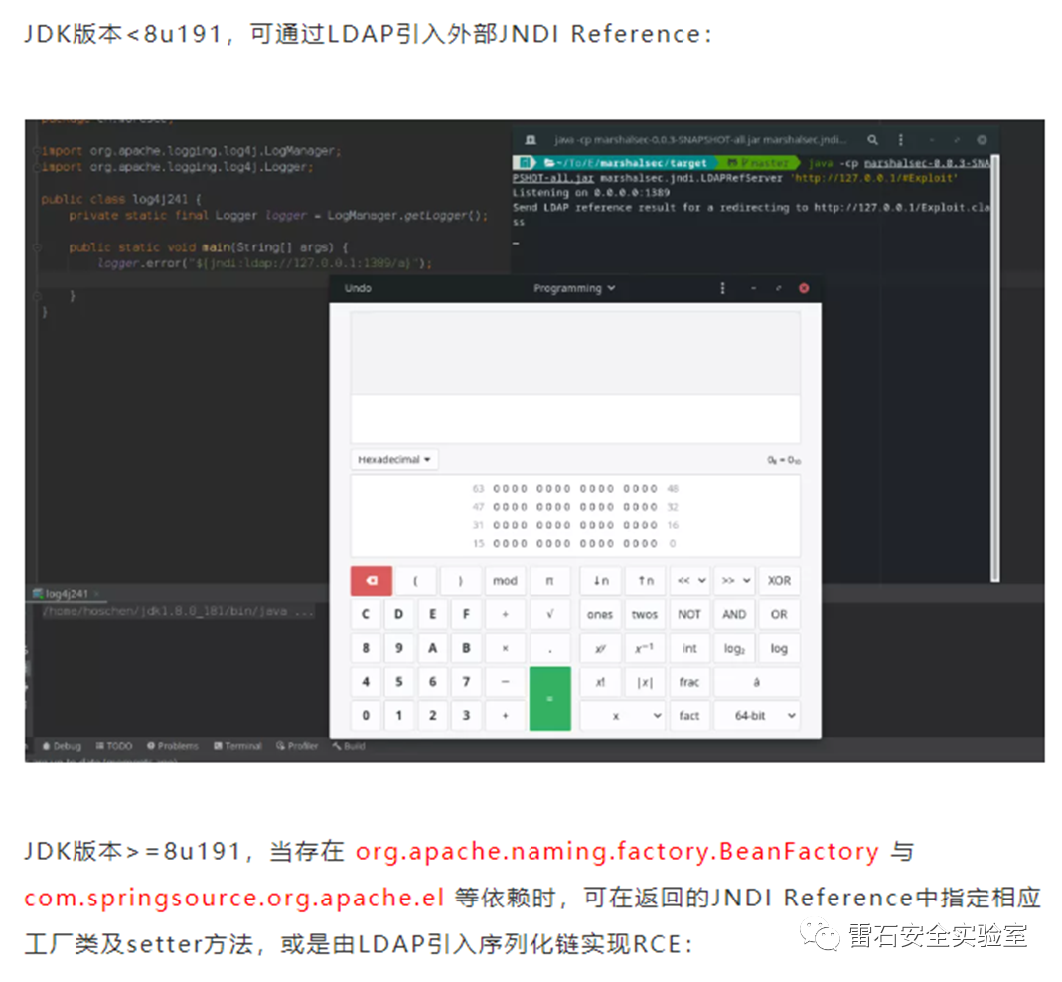Click the log₂ key
The width and height of the screenshot is (1062, 982).
click(x=734, y=648)
